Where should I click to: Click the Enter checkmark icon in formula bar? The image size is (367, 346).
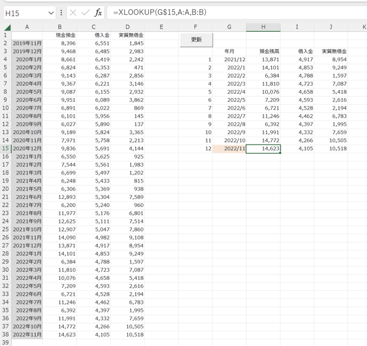point(85,13)
